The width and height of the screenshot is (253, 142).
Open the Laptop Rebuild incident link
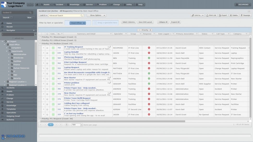click(71, 52)
